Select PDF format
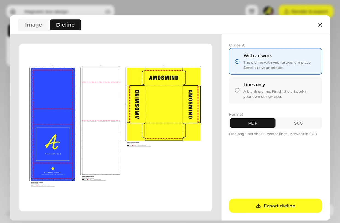The image size is (340, 223). pos(253,123)
